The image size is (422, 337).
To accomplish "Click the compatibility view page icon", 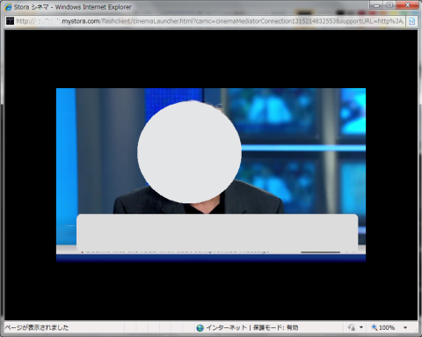I will 411,21.
